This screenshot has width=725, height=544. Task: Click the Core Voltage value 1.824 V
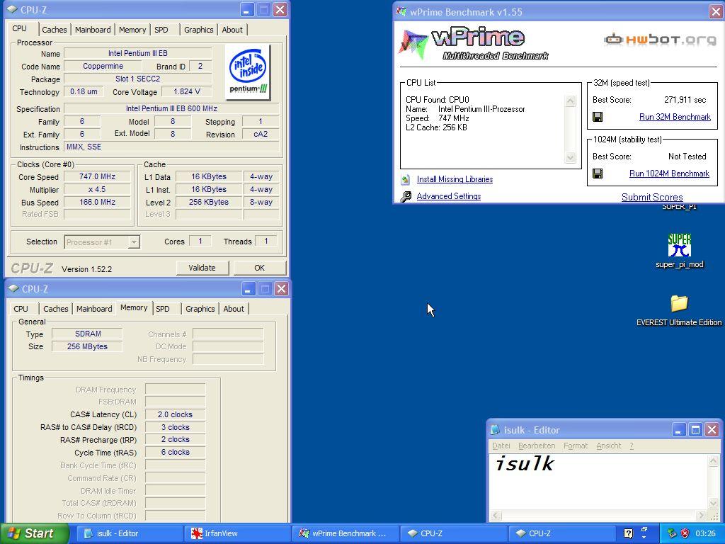pos(187,91)
